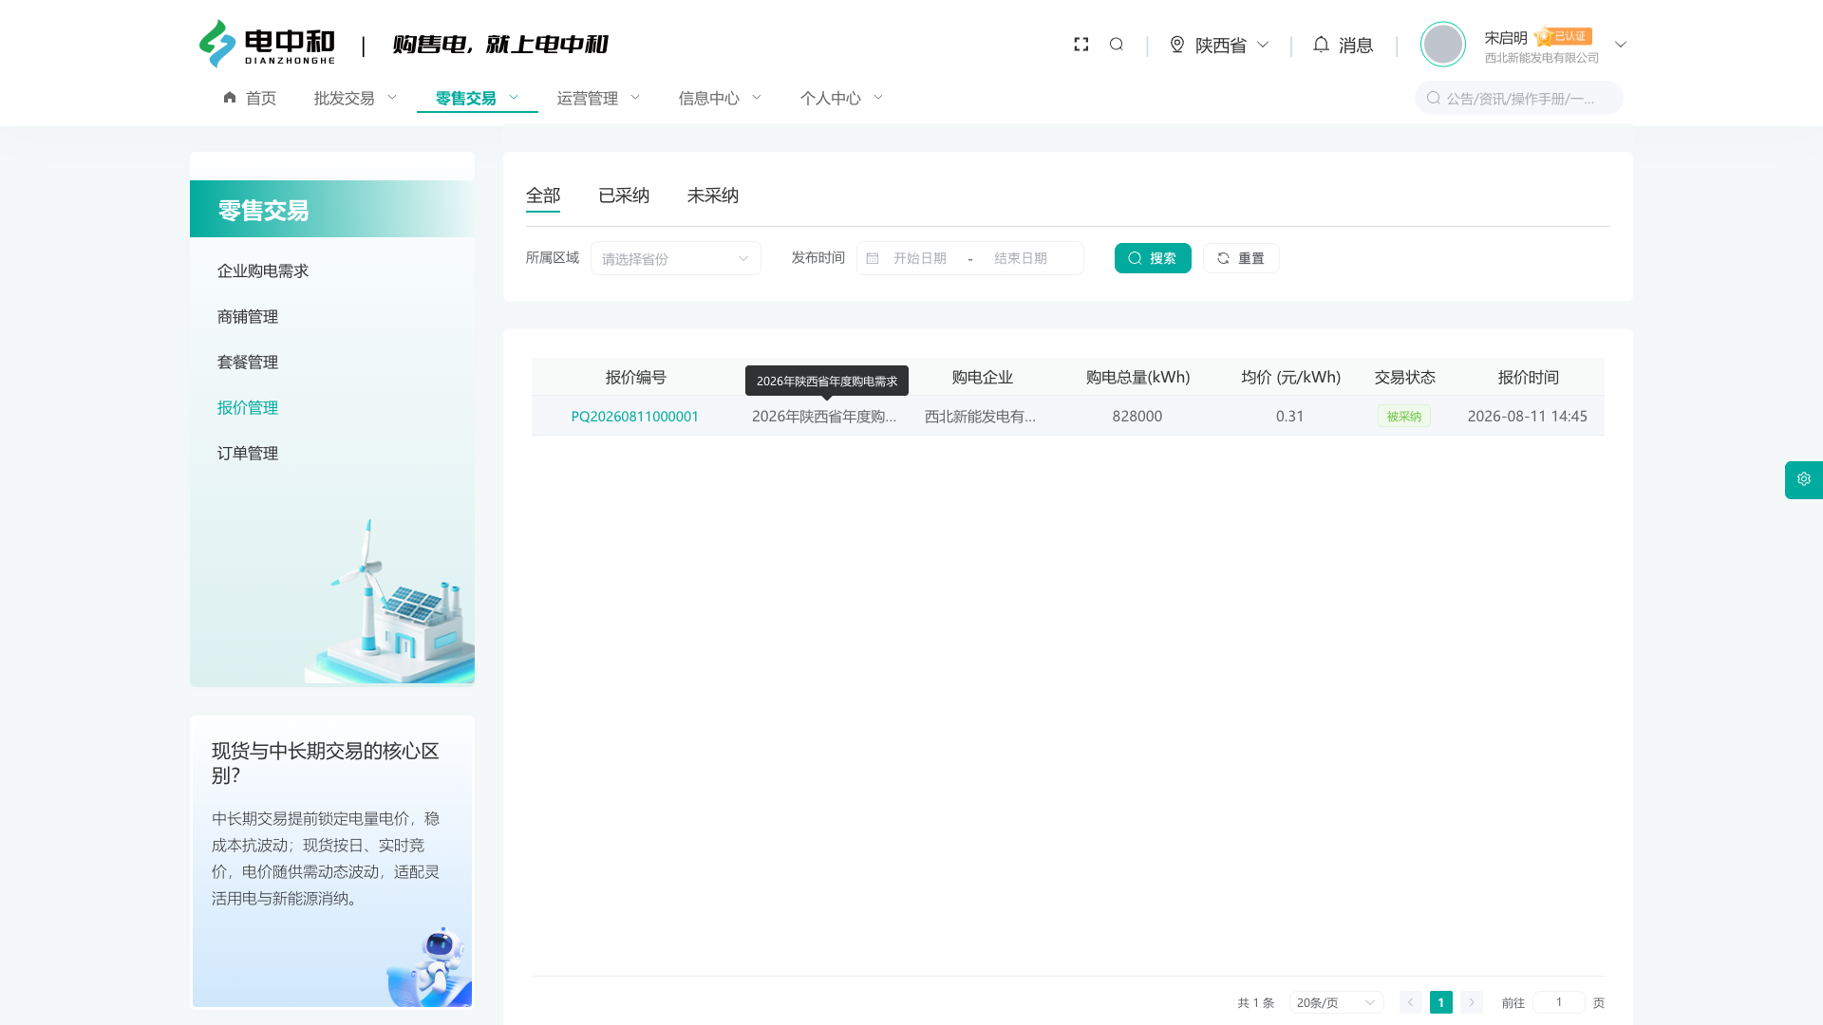Open the 批发交易 menu
Screen dimensions: 1823x1025
click(x=356, y=98)
